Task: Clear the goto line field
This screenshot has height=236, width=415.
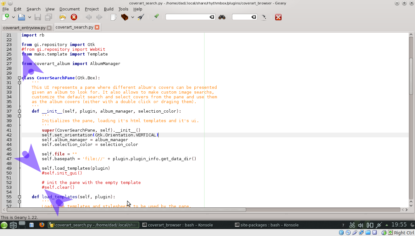Action: [x=254, y=17]
